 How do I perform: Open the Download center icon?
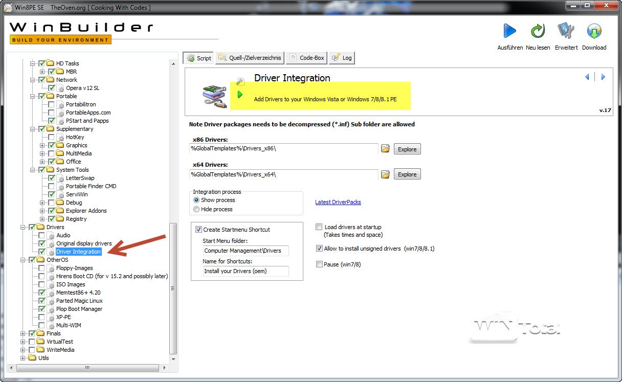point(594,31)
